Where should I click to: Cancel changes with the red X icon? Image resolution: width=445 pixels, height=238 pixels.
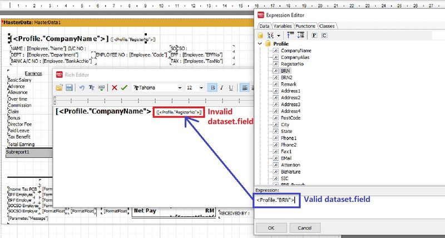[x=115, y=88]
